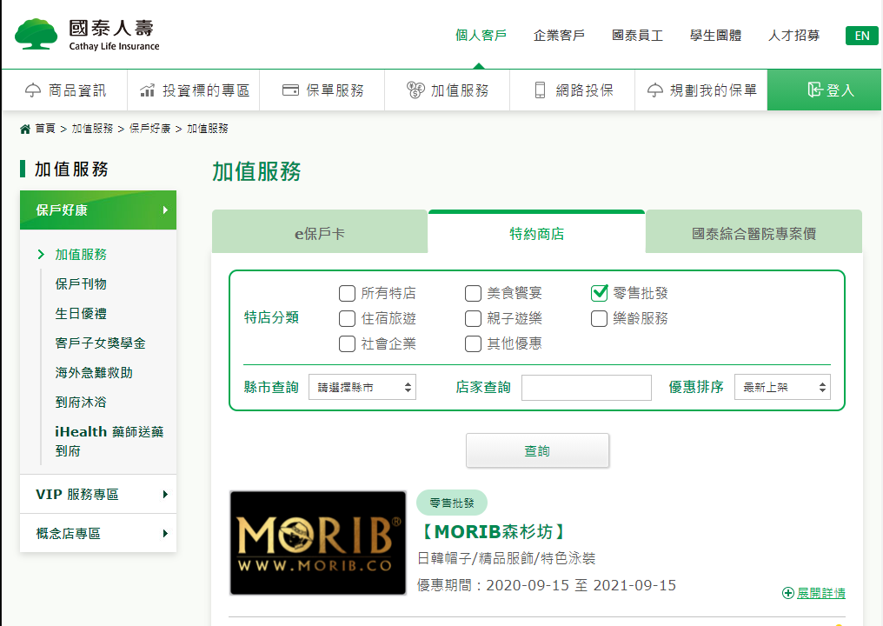Click the 網路投保 text in the navigation bar
Viewport: 883px width, 626px height.
[x=585, y=90]
